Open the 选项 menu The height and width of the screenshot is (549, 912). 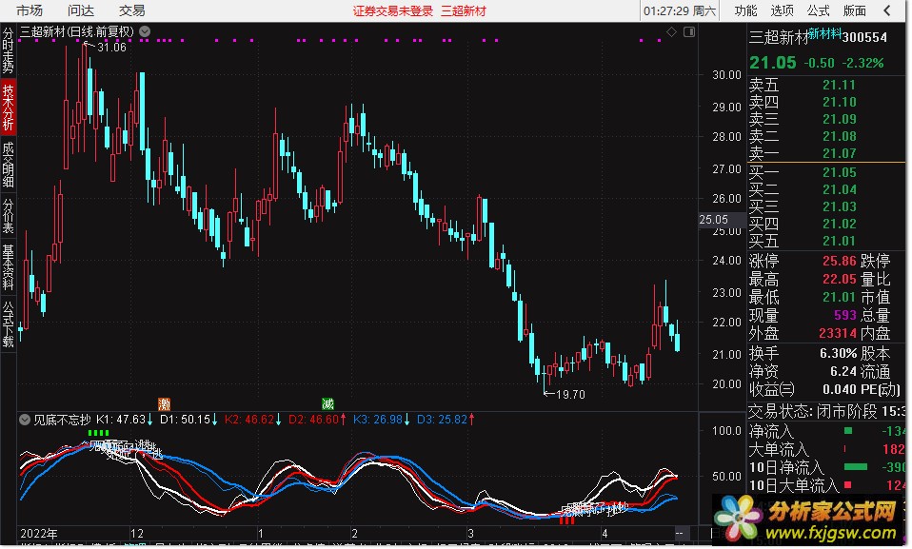[x=783, y=10]
